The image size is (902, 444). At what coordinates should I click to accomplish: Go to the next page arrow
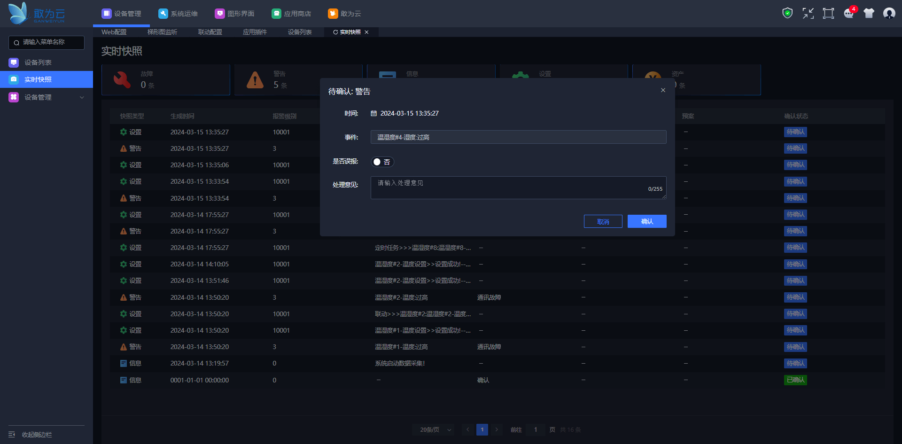[496, 430]
